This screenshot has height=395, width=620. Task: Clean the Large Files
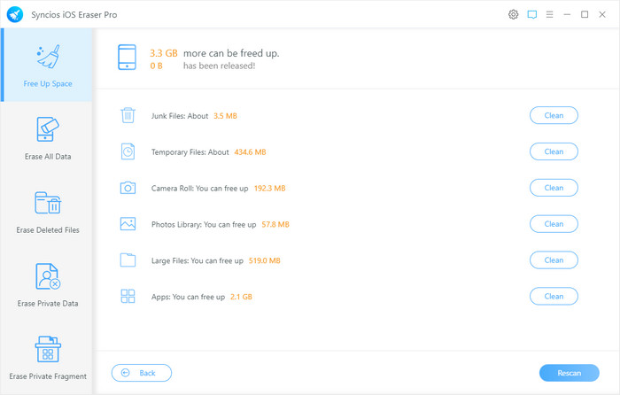[554, 260]
